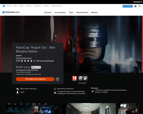Click the PlayStation logo icon
Screen dimensions: 143x114
pyautogui.click(x=4, y=6)
